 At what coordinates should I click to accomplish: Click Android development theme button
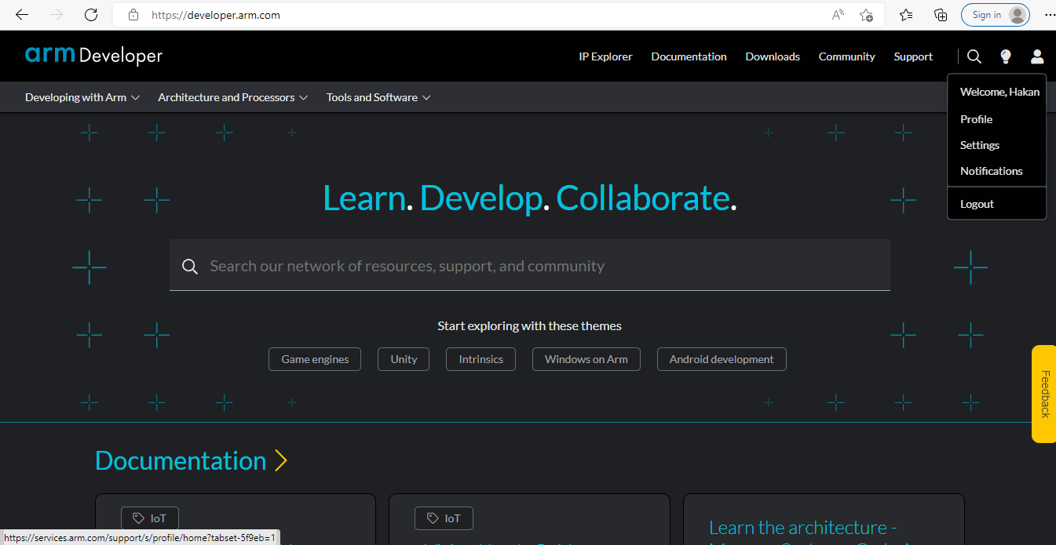tap(722, 359)
